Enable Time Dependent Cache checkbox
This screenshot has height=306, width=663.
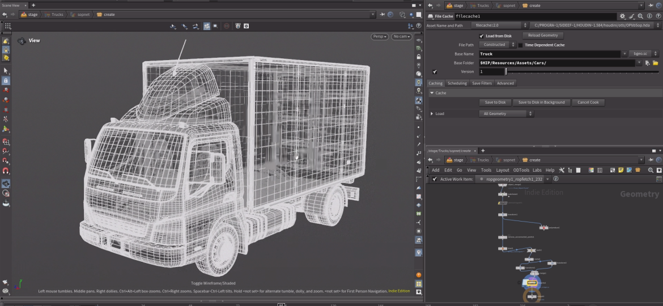[x=520, y=45]
